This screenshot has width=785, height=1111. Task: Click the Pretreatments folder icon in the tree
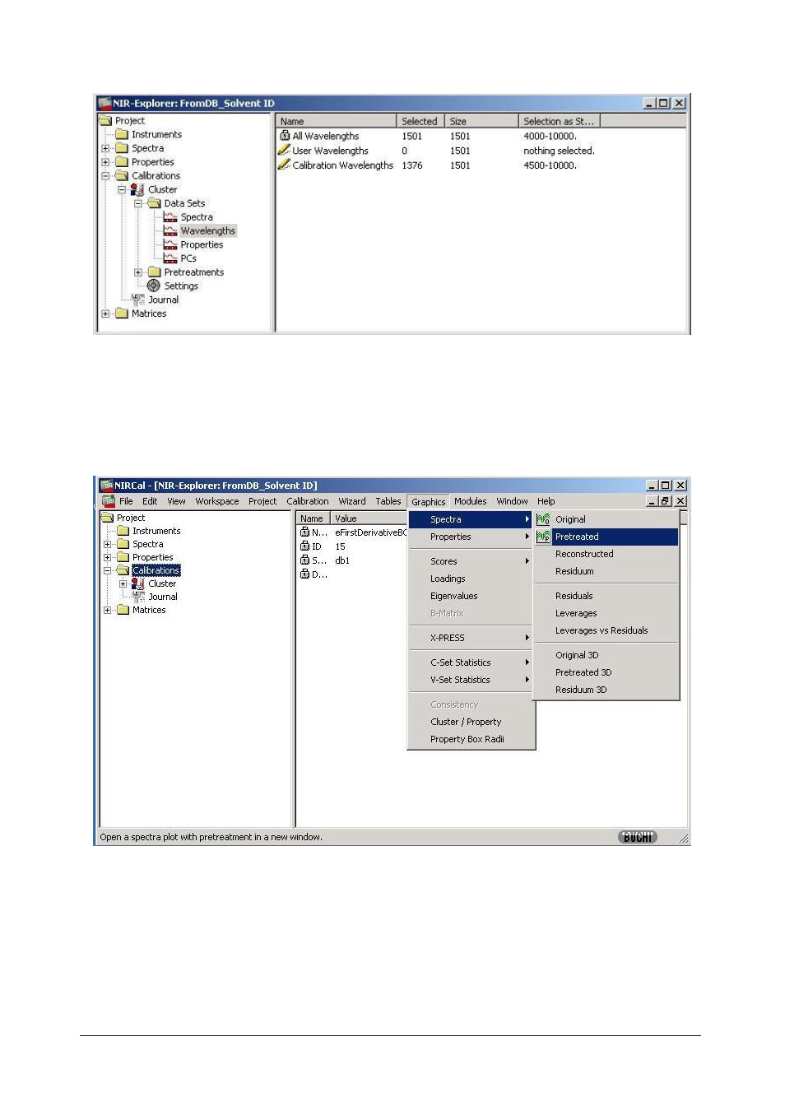(154, 272)
